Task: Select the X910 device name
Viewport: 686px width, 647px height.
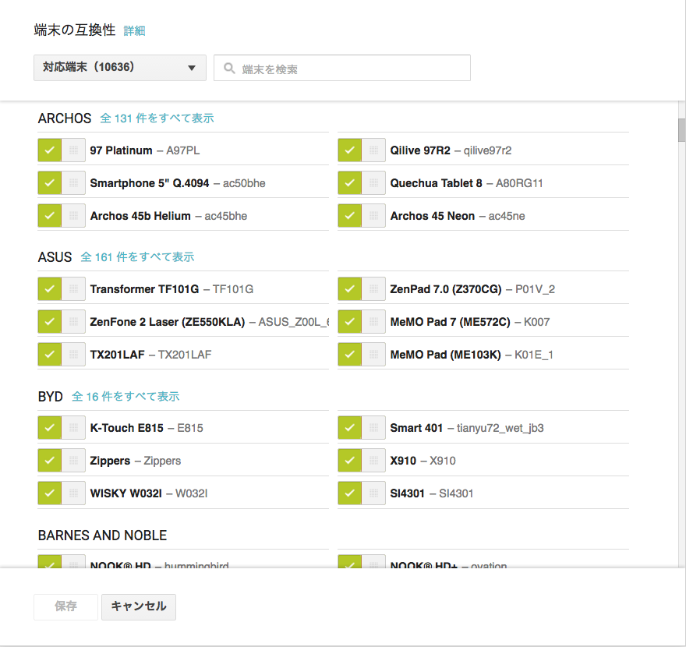Action: [403, 461]
